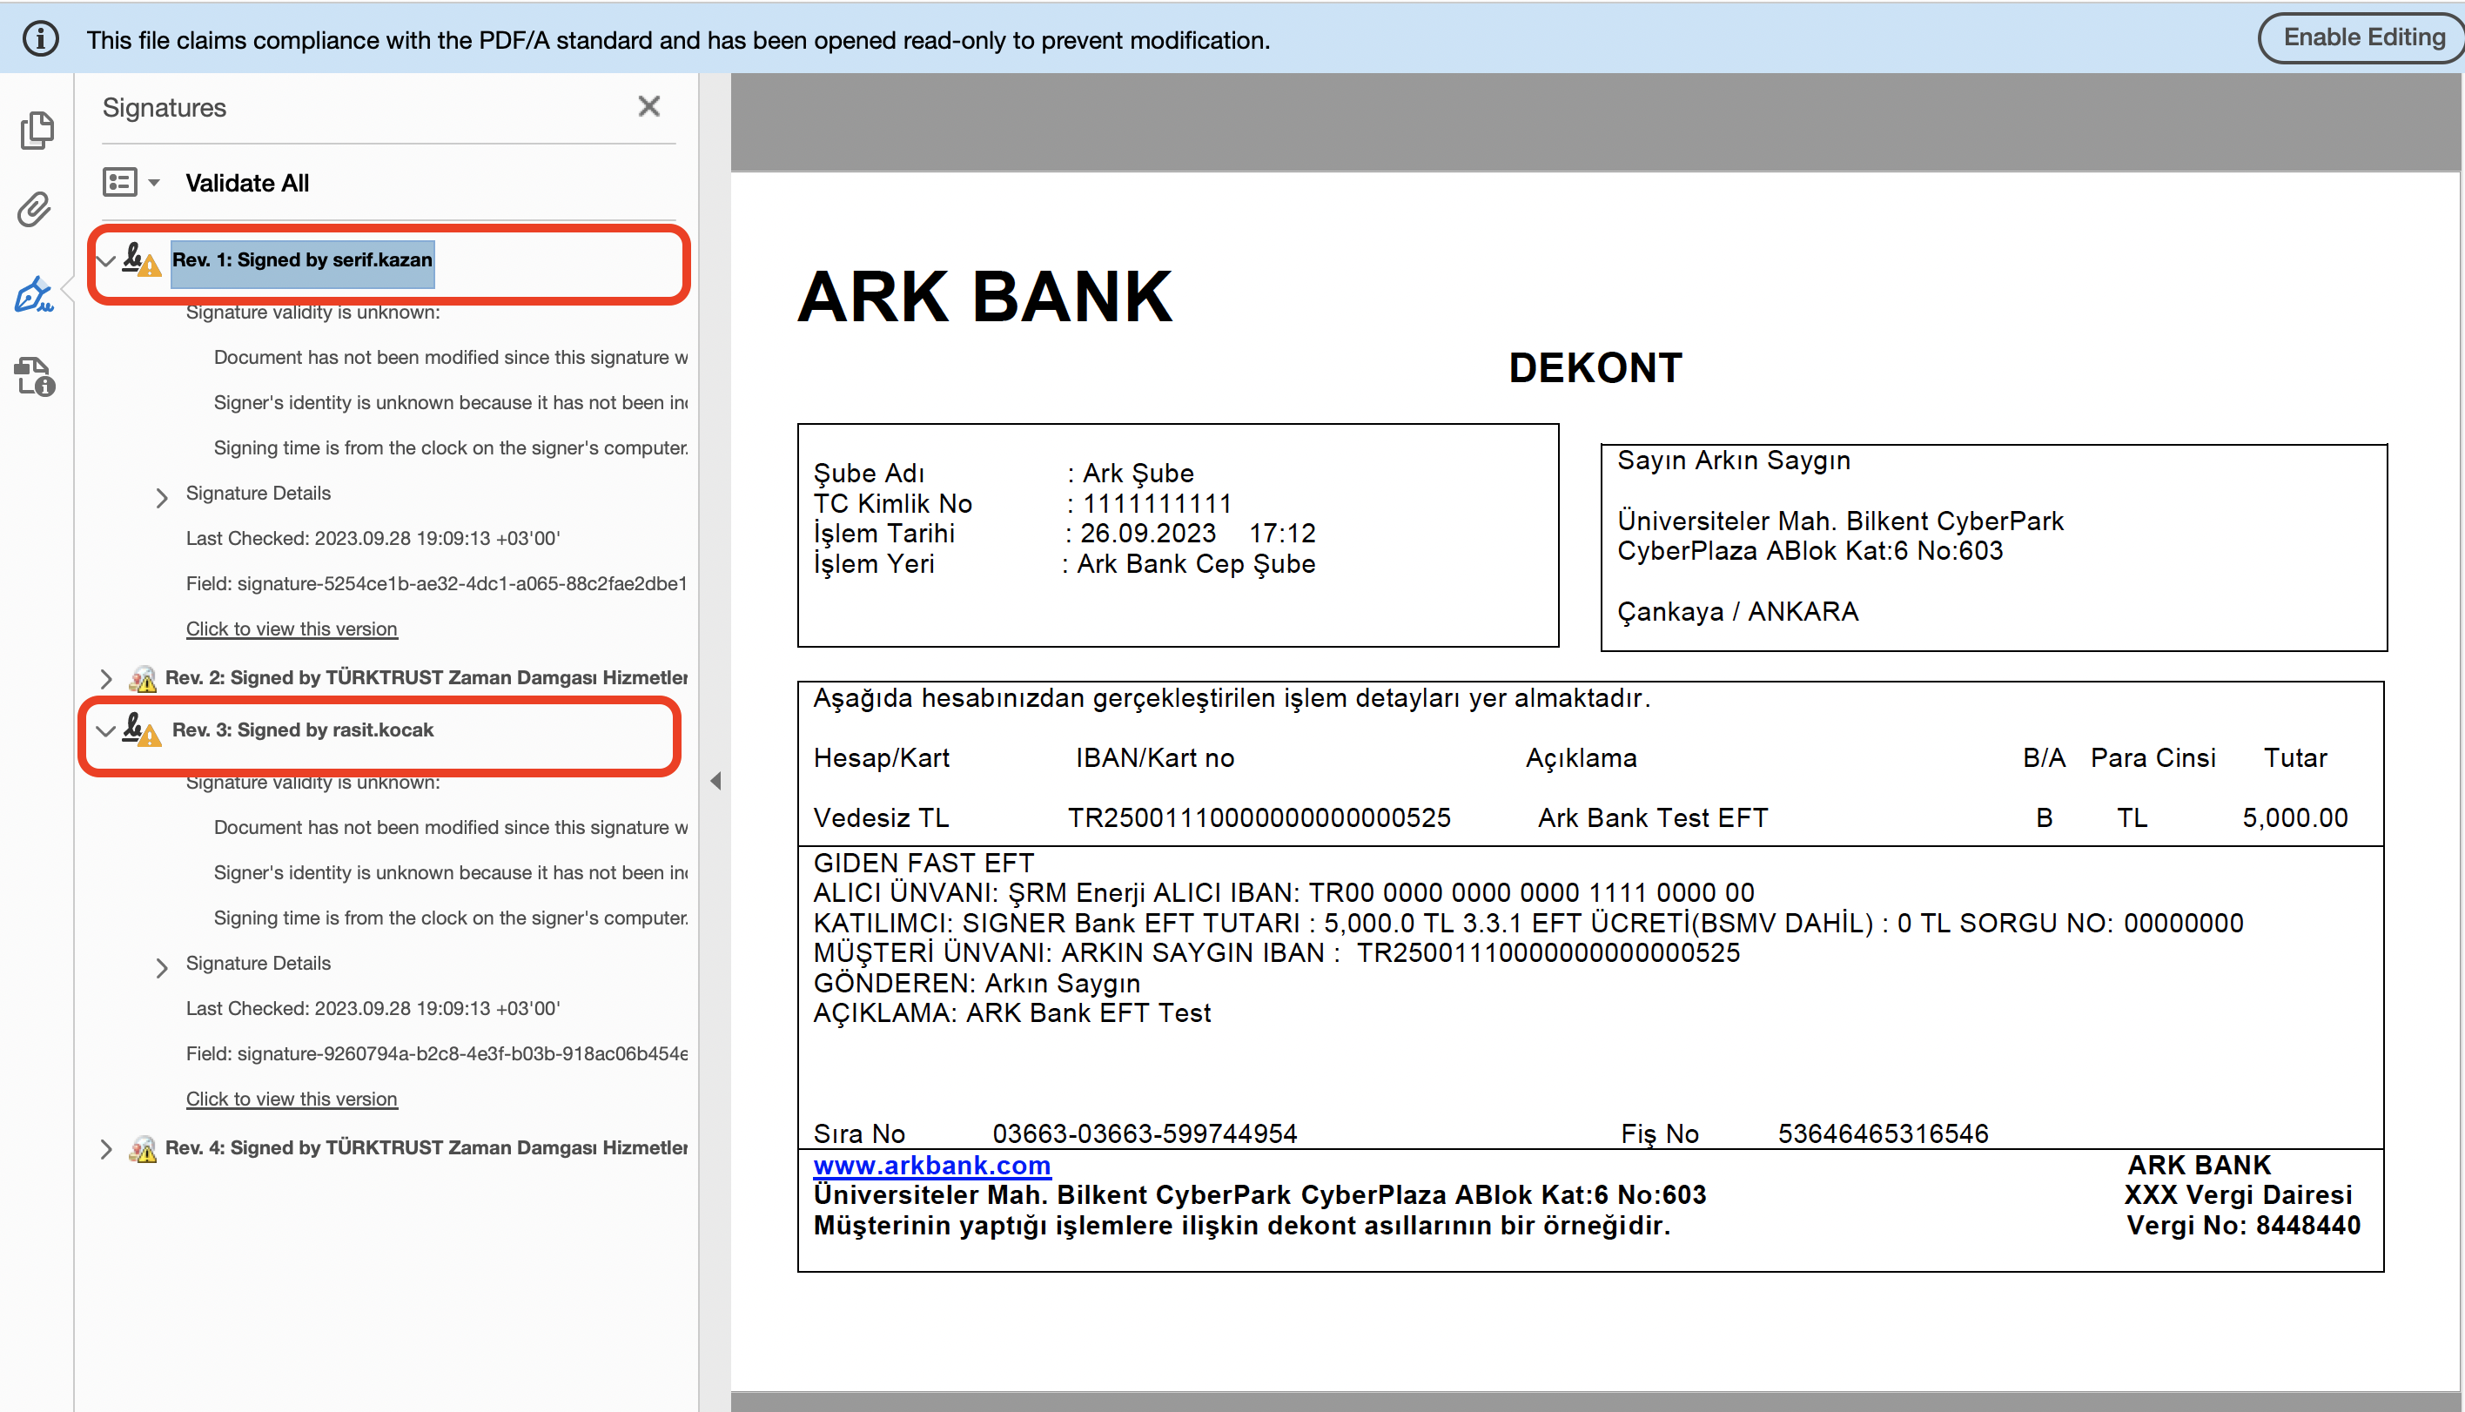Expand Signature Details under Rev. 3
Viewport: 2465px width, 1412px height.
click(162, 967)
